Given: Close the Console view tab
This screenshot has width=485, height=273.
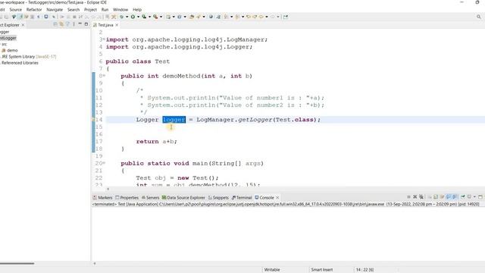Looking at the screenshot, I should (277, 197).
